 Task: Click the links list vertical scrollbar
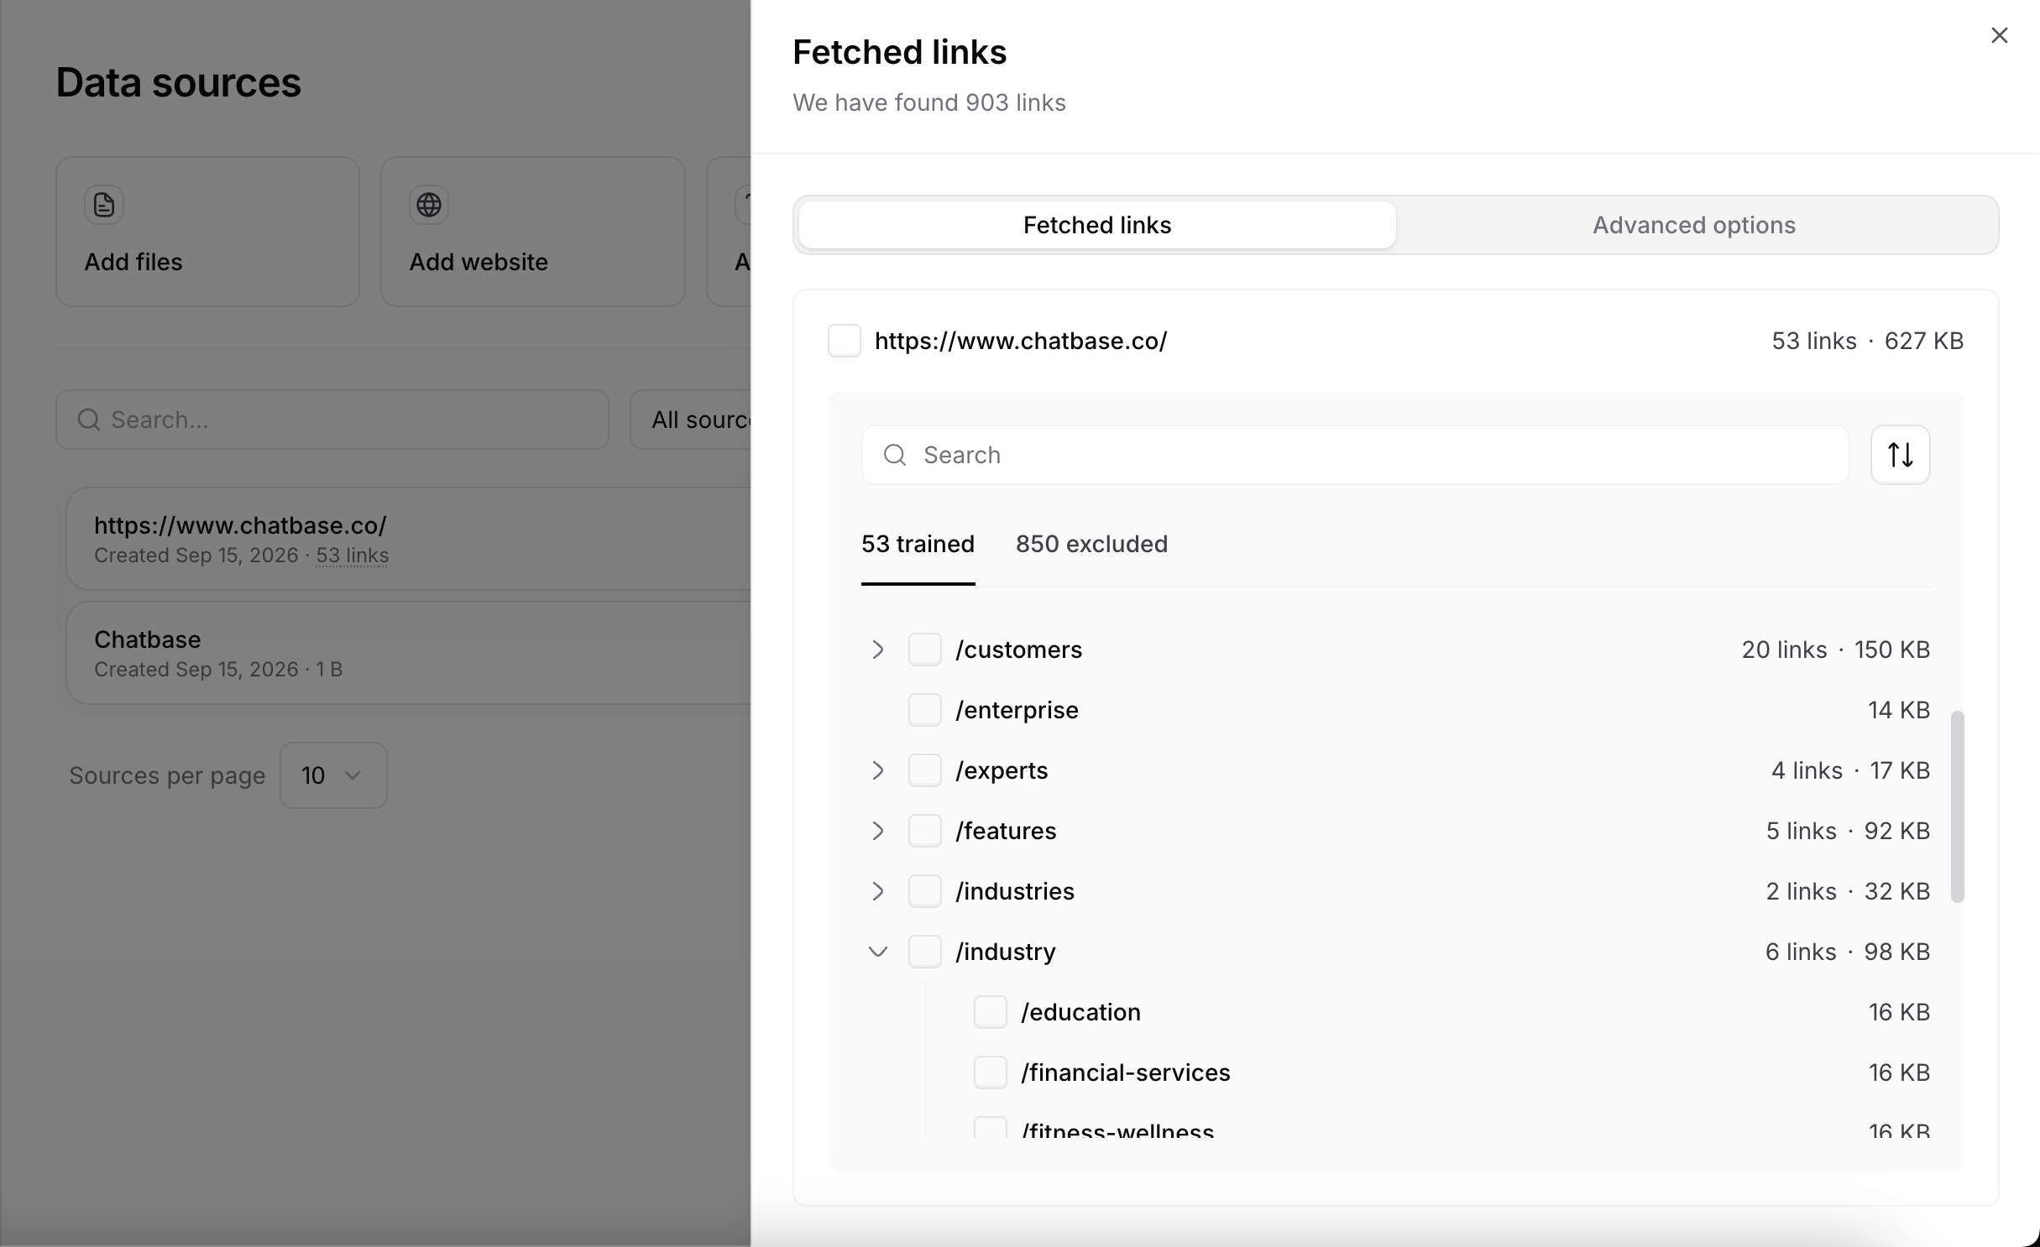click(1957, 807)
